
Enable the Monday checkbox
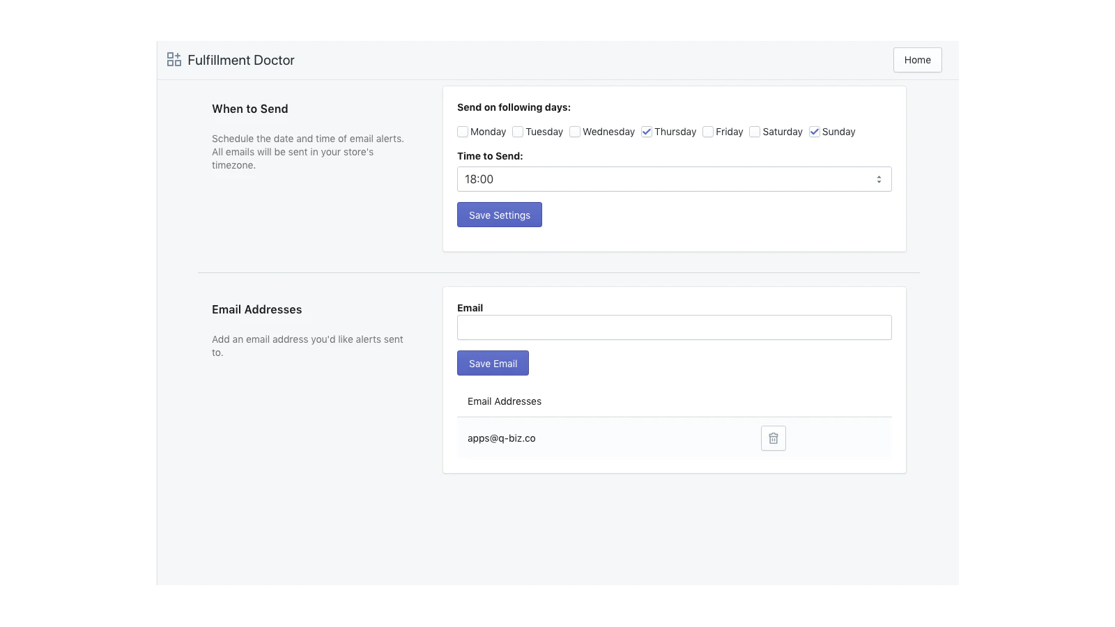(x=463, y=132)
